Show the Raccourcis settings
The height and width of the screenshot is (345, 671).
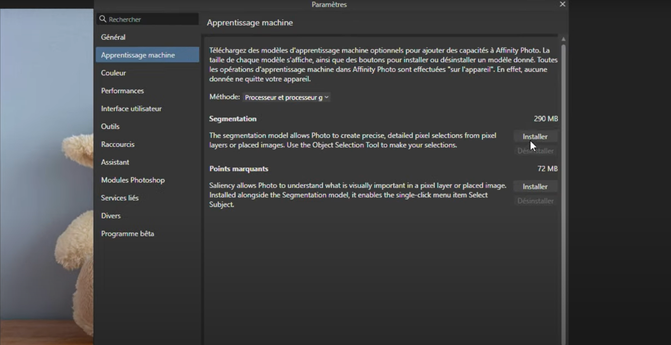pos(117,144)
